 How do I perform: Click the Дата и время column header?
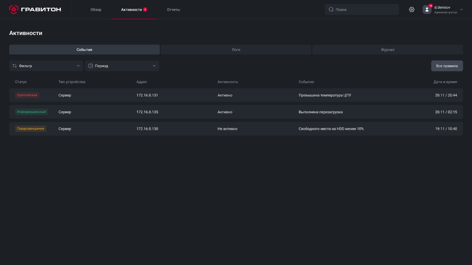point(445,82)
